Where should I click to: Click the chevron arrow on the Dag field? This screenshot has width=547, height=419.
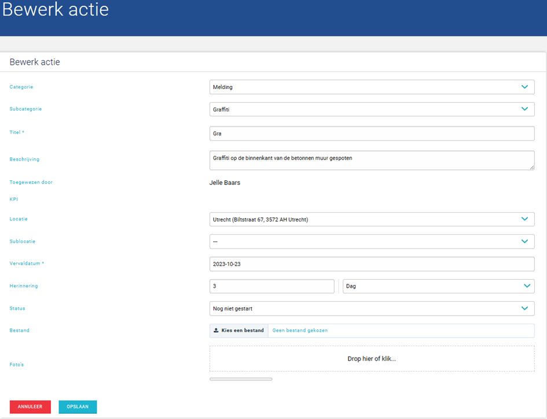tap(527, 286)
